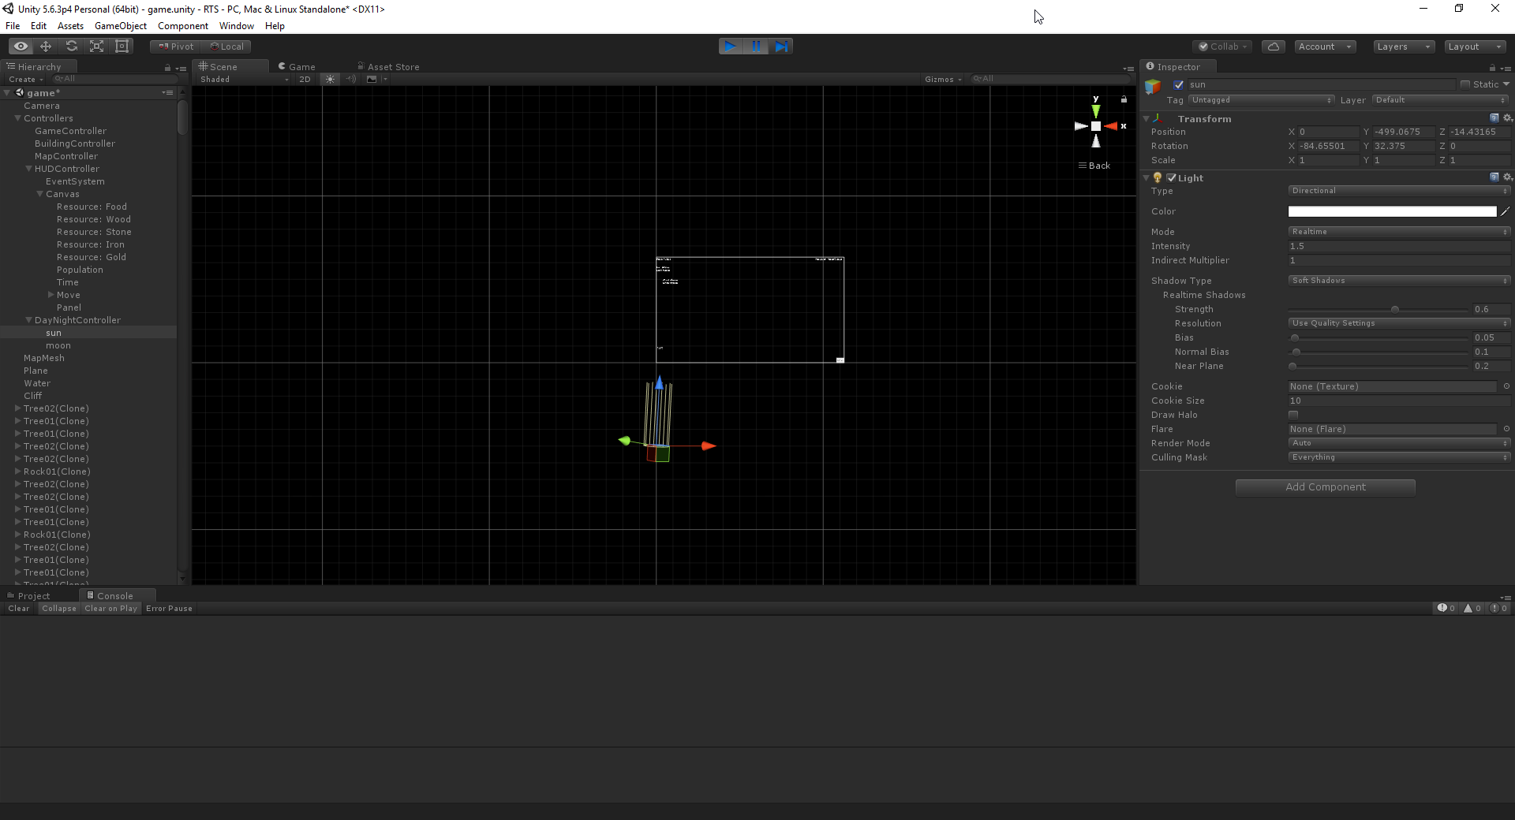
Task: Open the shadow Resolution dropdown
Action: point(1400,323)
